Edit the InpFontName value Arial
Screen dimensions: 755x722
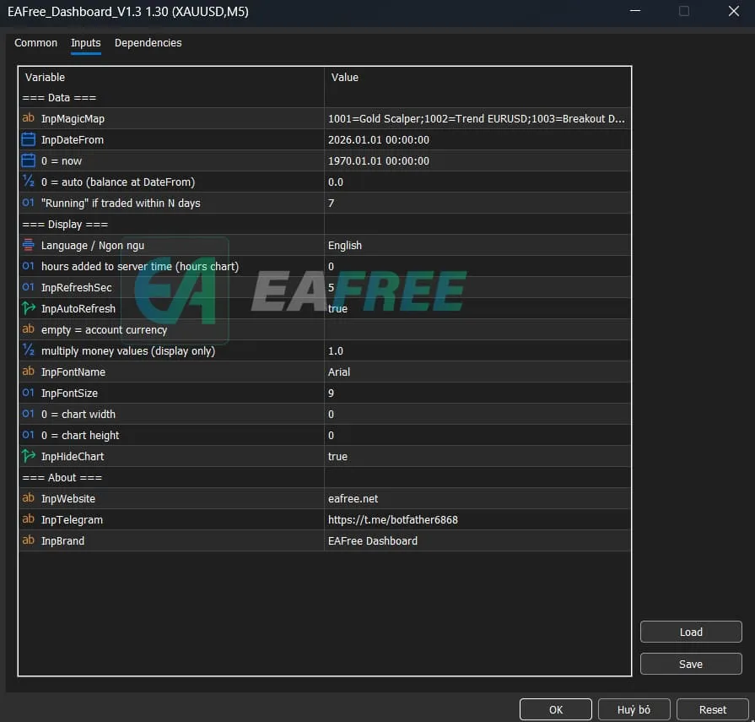[x=477, y=372]
